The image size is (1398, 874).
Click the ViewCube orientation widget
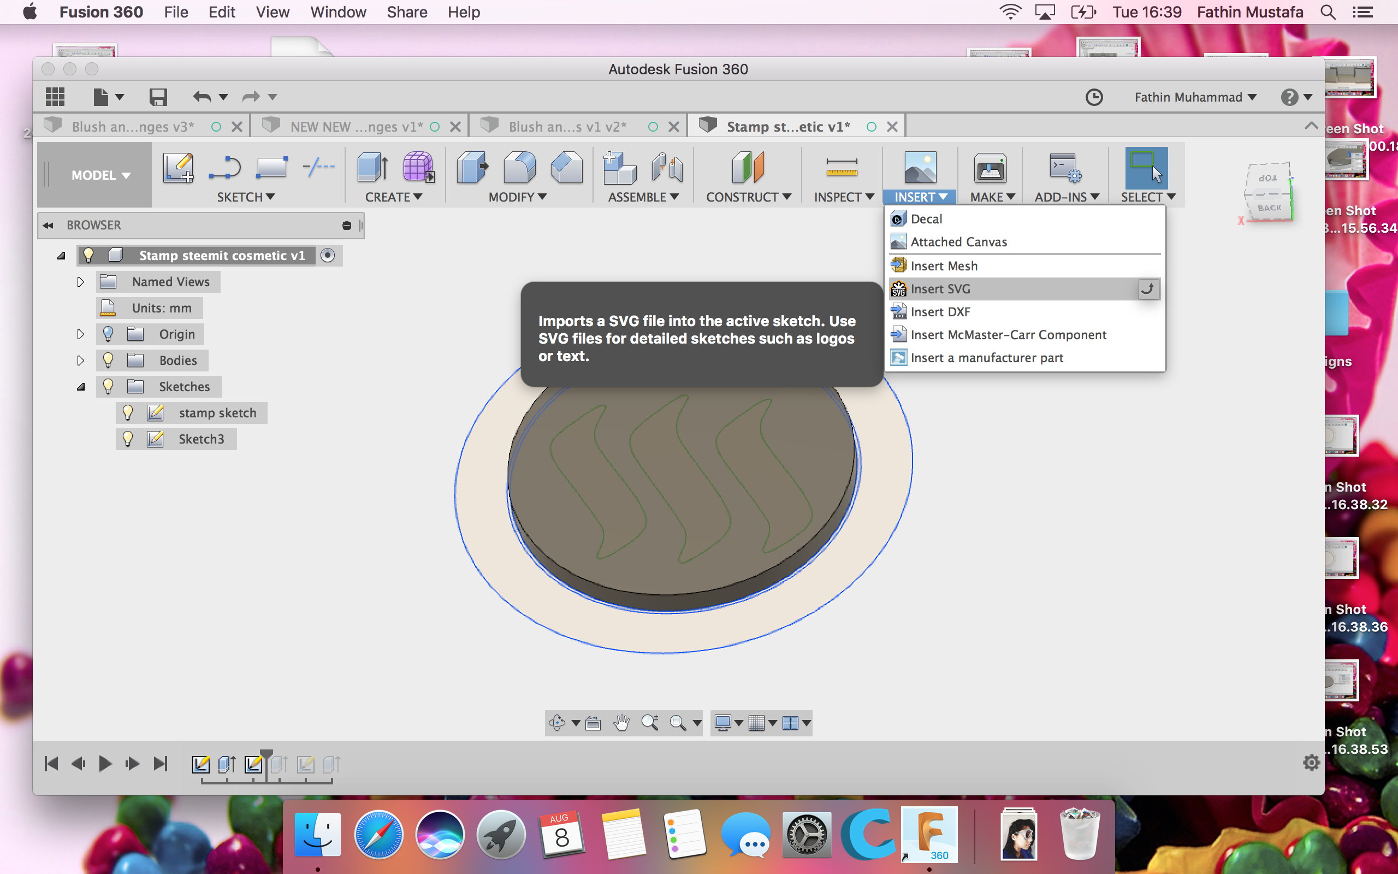(x=1268, y=192)
